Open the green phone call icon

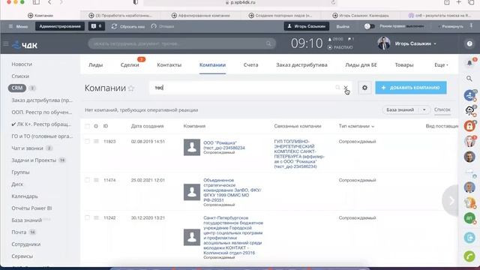(x=469, y=256)
